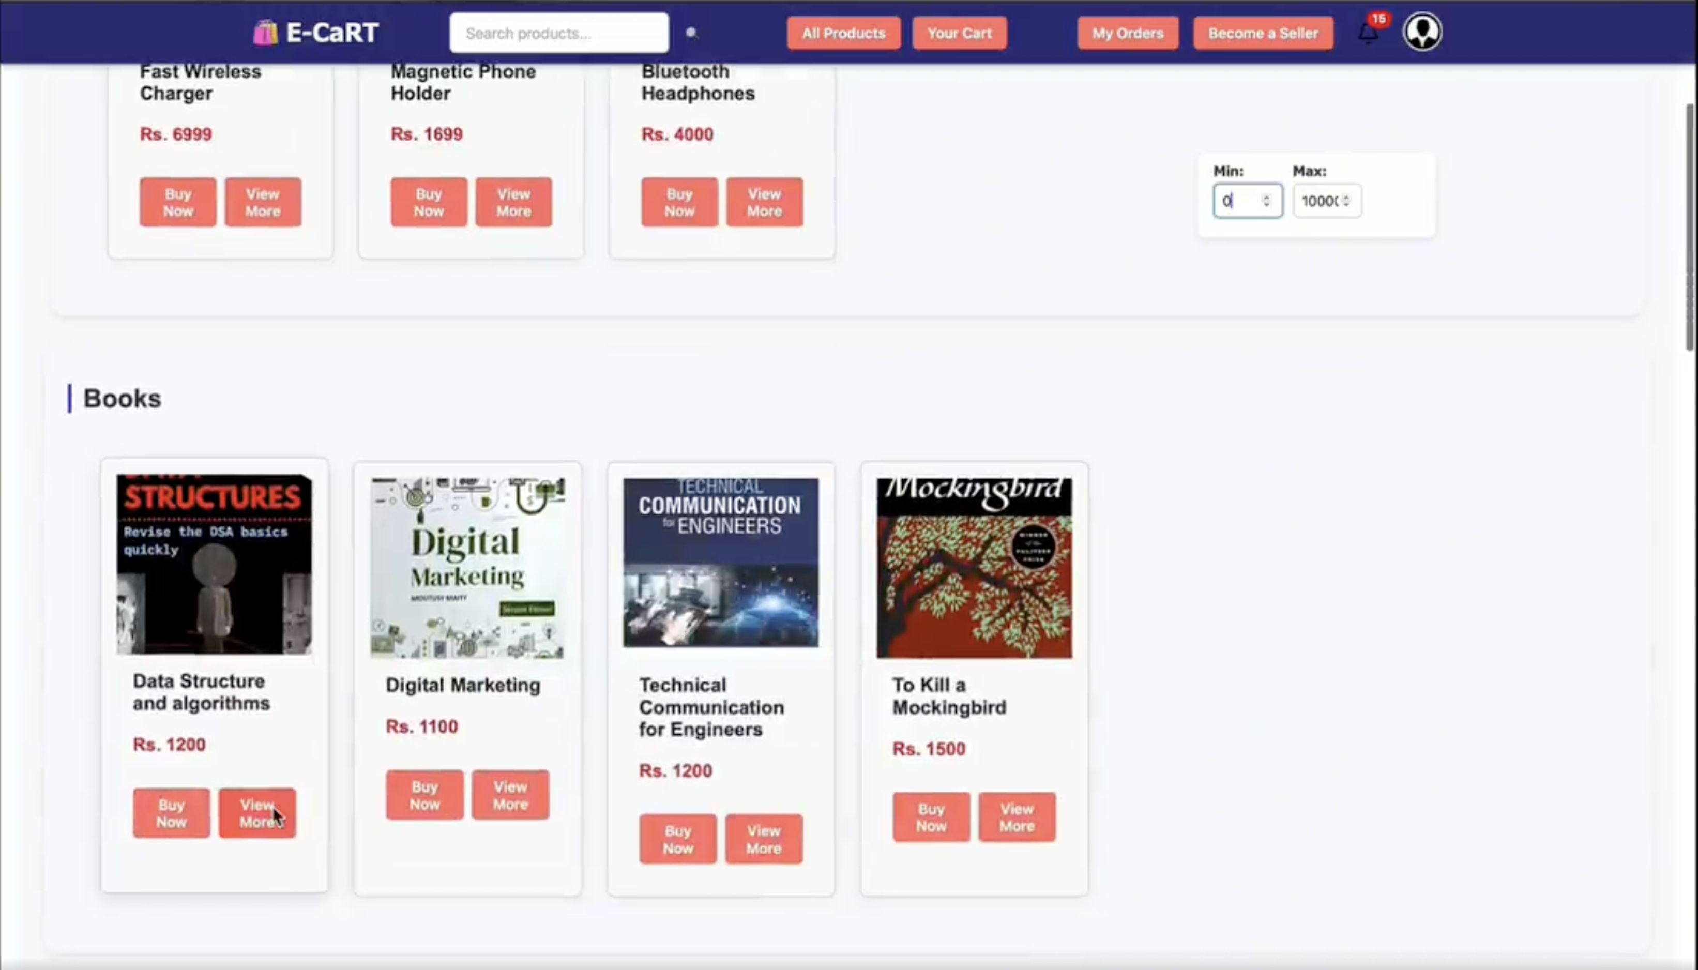Click Become a Seller button
1698x970 pixels.
(1262, 33)
